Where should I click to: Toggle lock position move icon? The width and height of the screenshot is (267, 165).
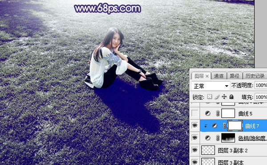pyautogui.click(x=224, y=97)
